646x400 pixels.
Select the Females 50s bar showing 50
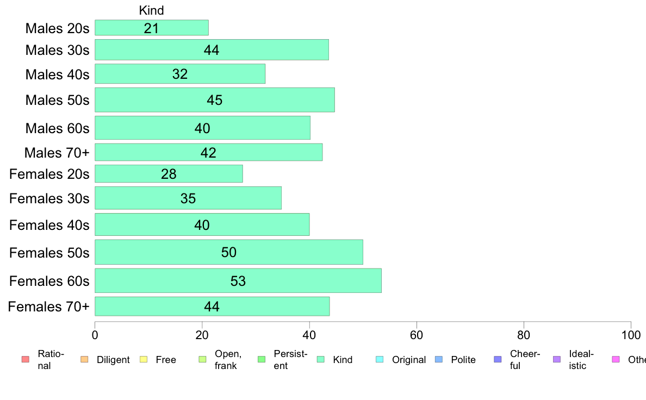point(228,252)
